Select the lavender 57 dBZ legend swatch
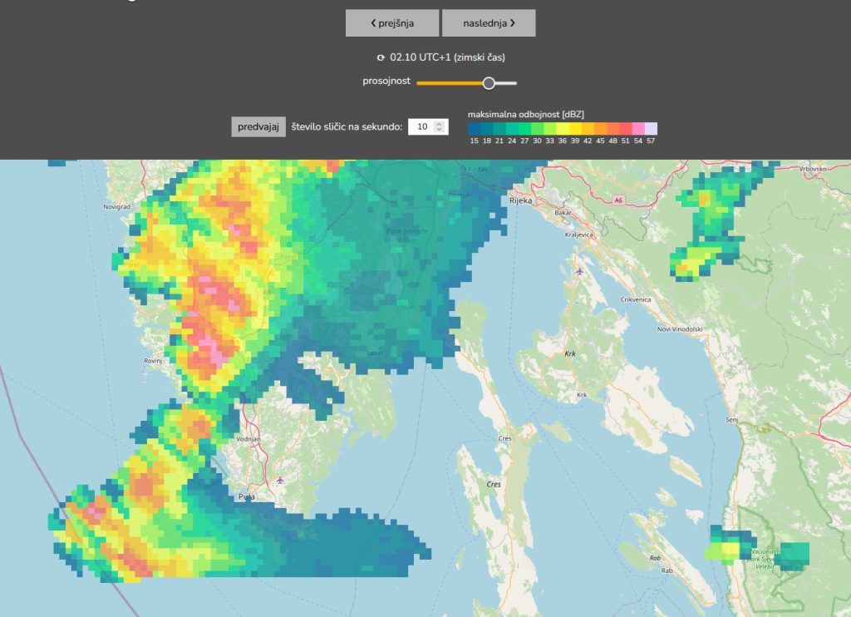 pos(651,128)
